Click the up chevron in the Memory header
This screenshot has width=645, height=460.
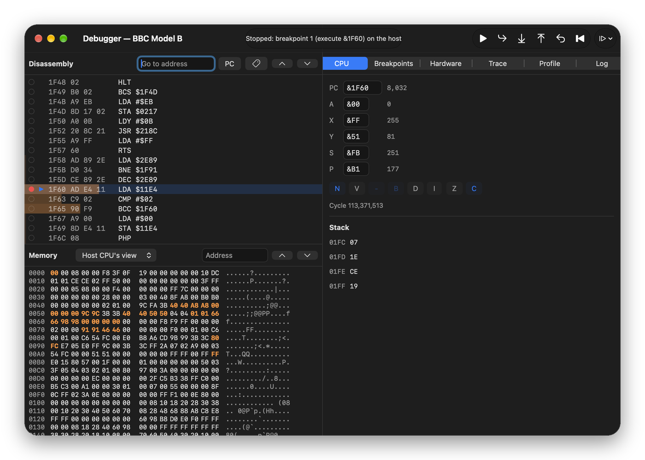coord(282,255)
